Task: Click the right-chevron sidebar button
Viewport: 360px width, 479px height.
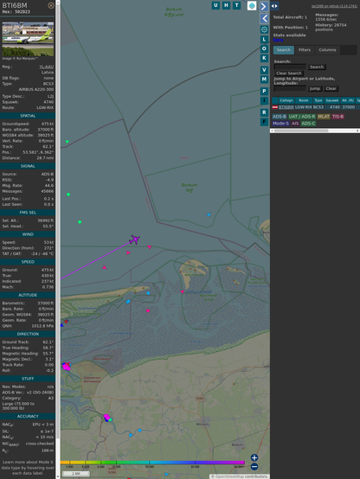Action: tap(264, 6)
